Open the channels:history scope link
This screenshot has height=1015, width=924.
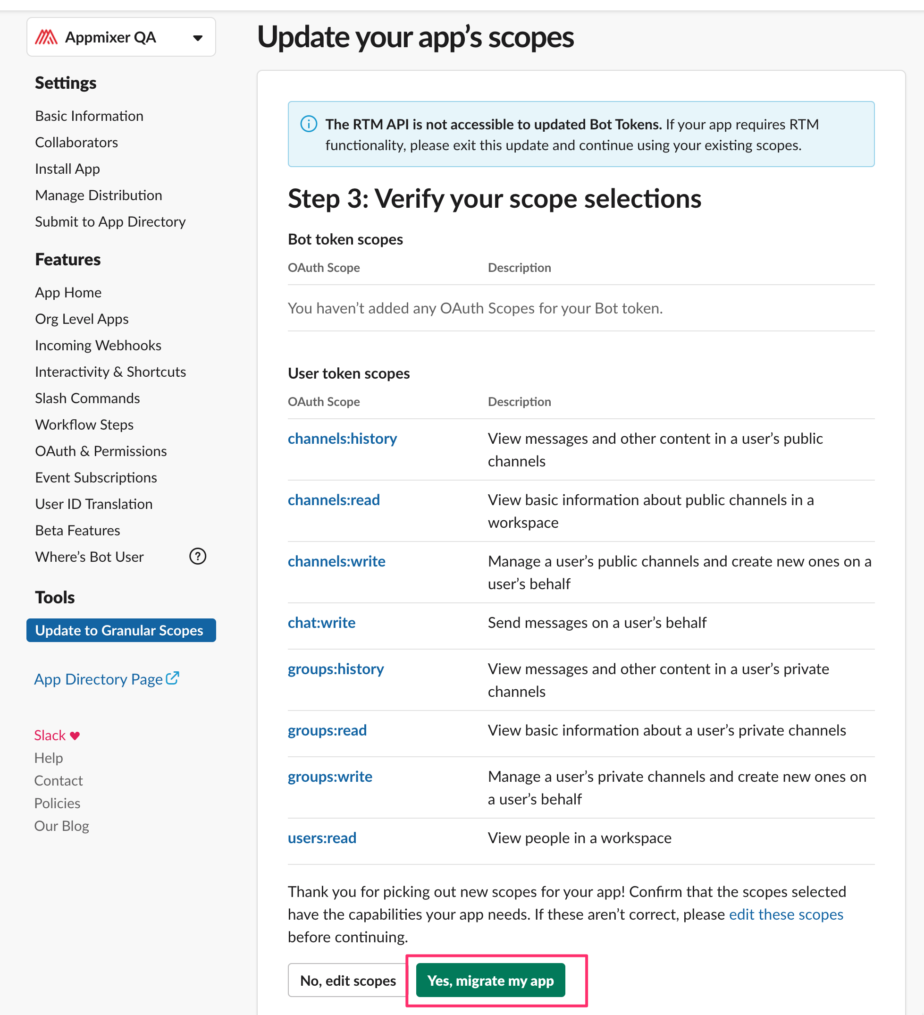342,439
